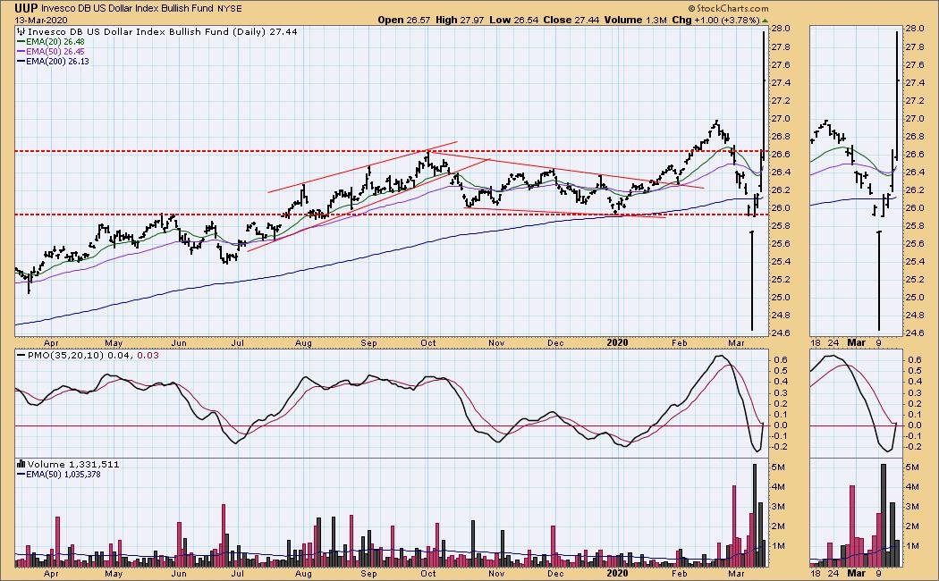Click the volume bars icon beside Volume 1,331,511

pyautogui.click(x=21, y=464)
